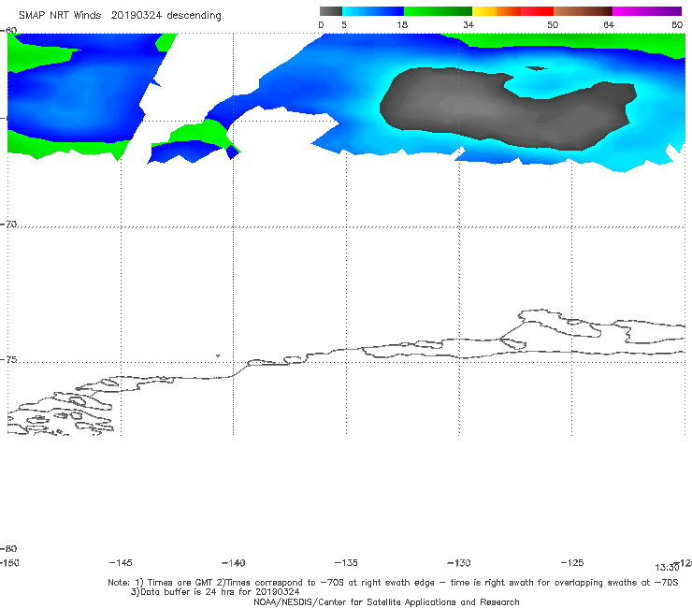Click the latitude label '-75'
The image size is (692, 608).
(8, 359)
